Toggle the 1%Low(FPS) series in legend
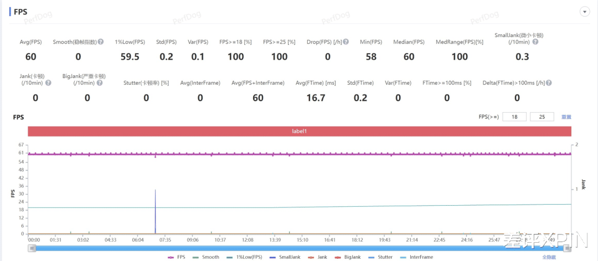Viewport: 598px width, 261px height. coord(244,257)
